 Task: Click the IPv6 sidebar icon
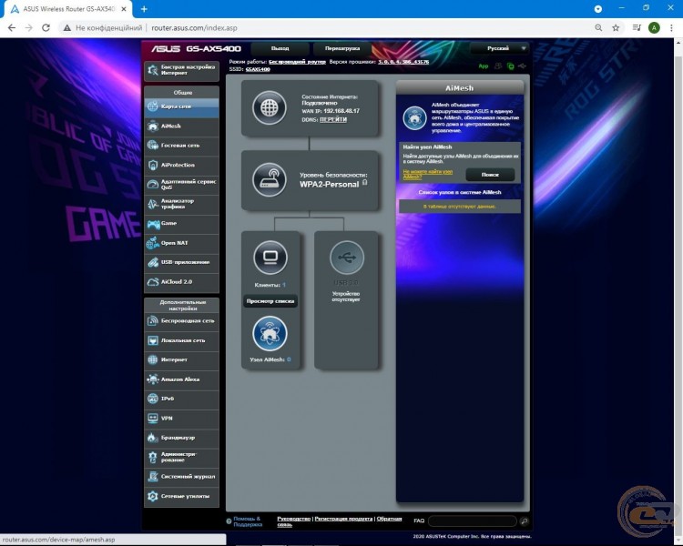pyautogui.click(x=152, y=399)
